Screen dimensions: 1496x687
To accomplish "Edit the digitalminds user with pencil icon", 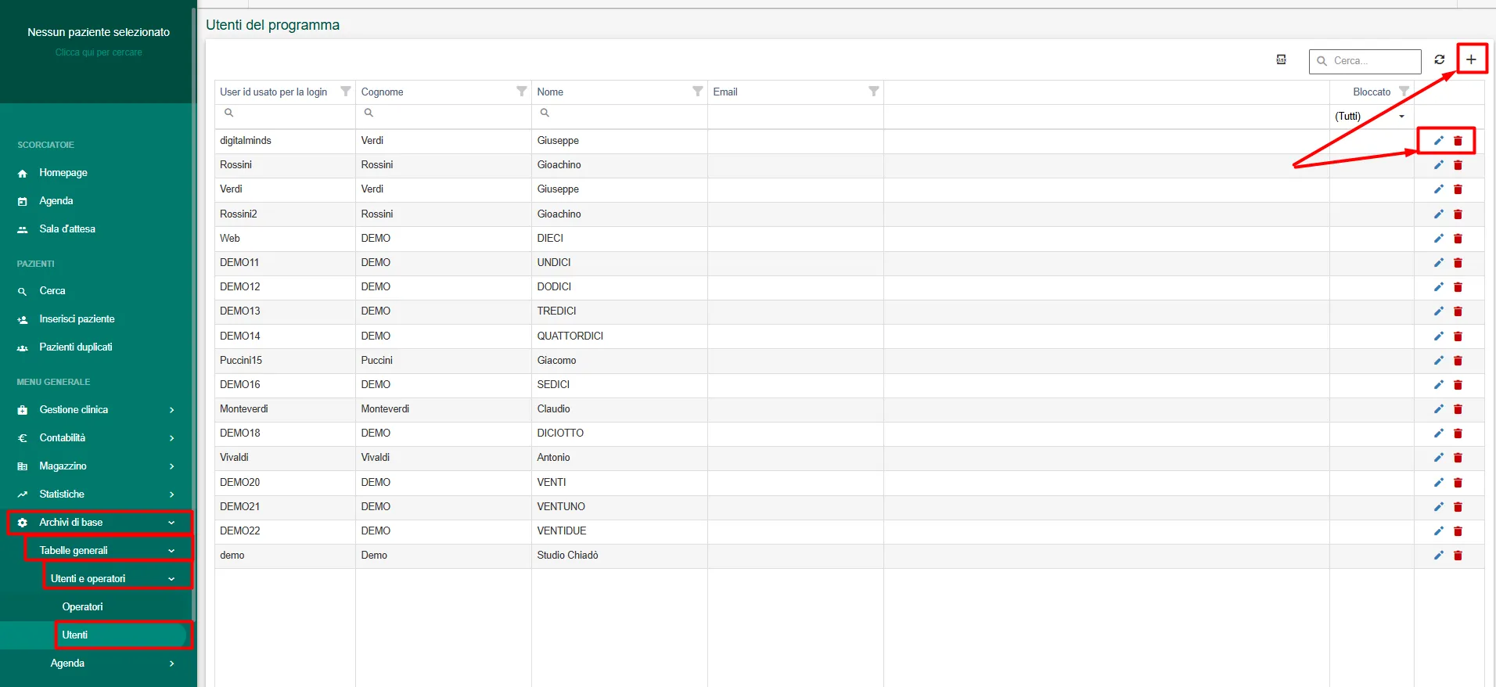I will (x=1438, y=141).
